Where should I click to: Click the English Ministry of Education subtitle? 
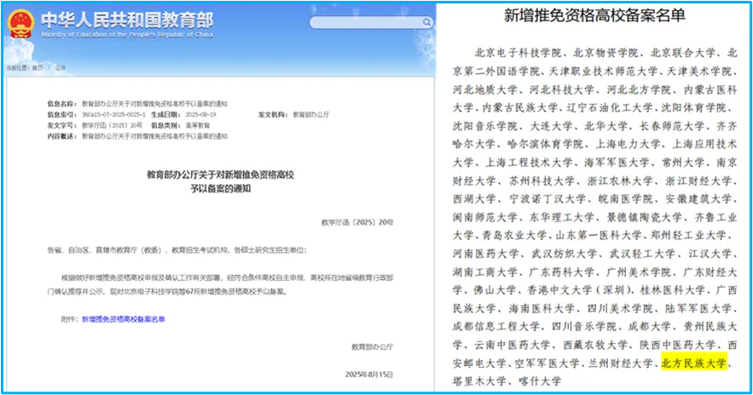click(127, 35)
